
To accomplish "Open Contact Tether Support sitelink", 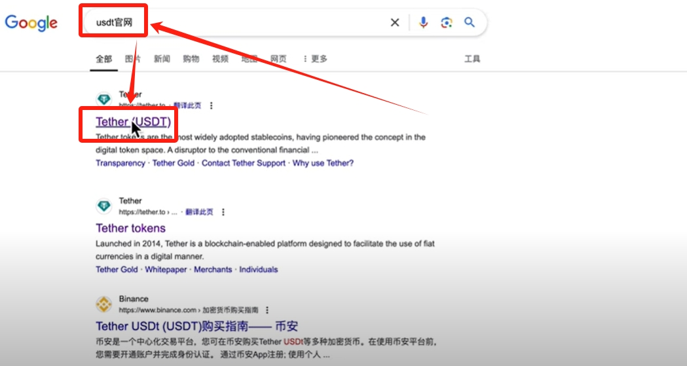I will (243, 163).
